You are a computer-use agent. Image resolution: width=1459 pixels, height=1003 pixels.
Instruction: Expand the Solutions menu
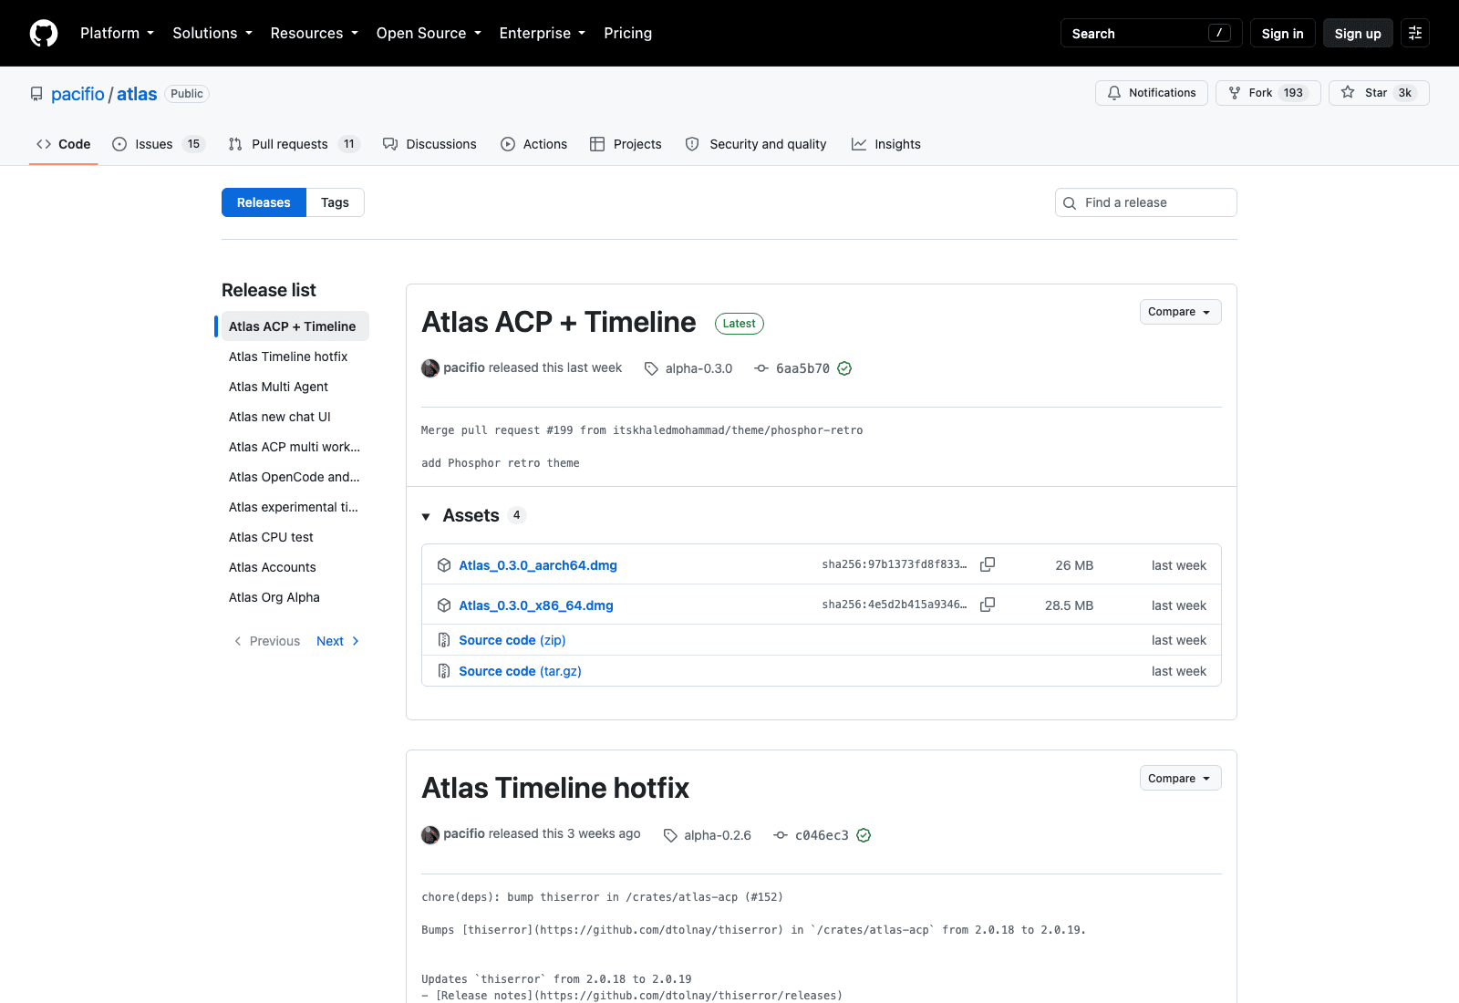click(212, 33)
